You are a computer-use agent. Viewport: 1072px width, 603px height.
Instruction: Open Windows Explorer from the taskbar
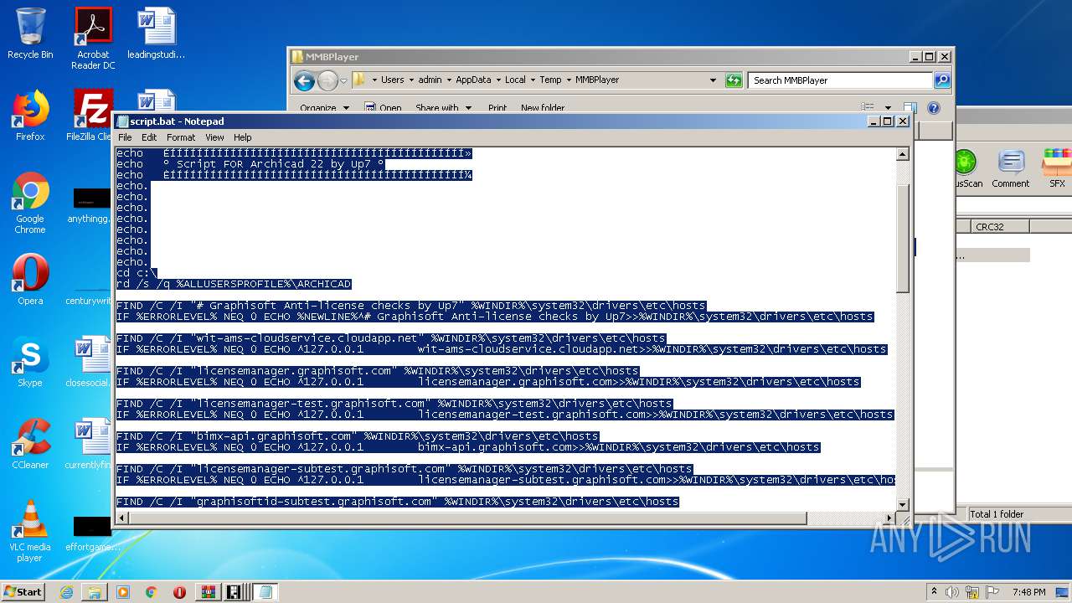95,592
